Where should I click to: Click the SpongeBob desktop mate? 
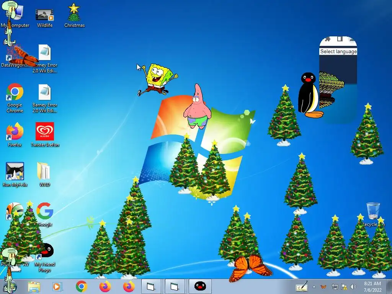[x=158, y=80]
